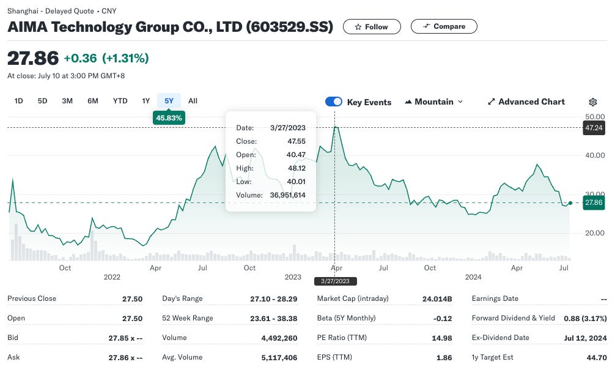Click the 2023 year label on x-axis
The image size is (615, 370).
coord(293,277)
